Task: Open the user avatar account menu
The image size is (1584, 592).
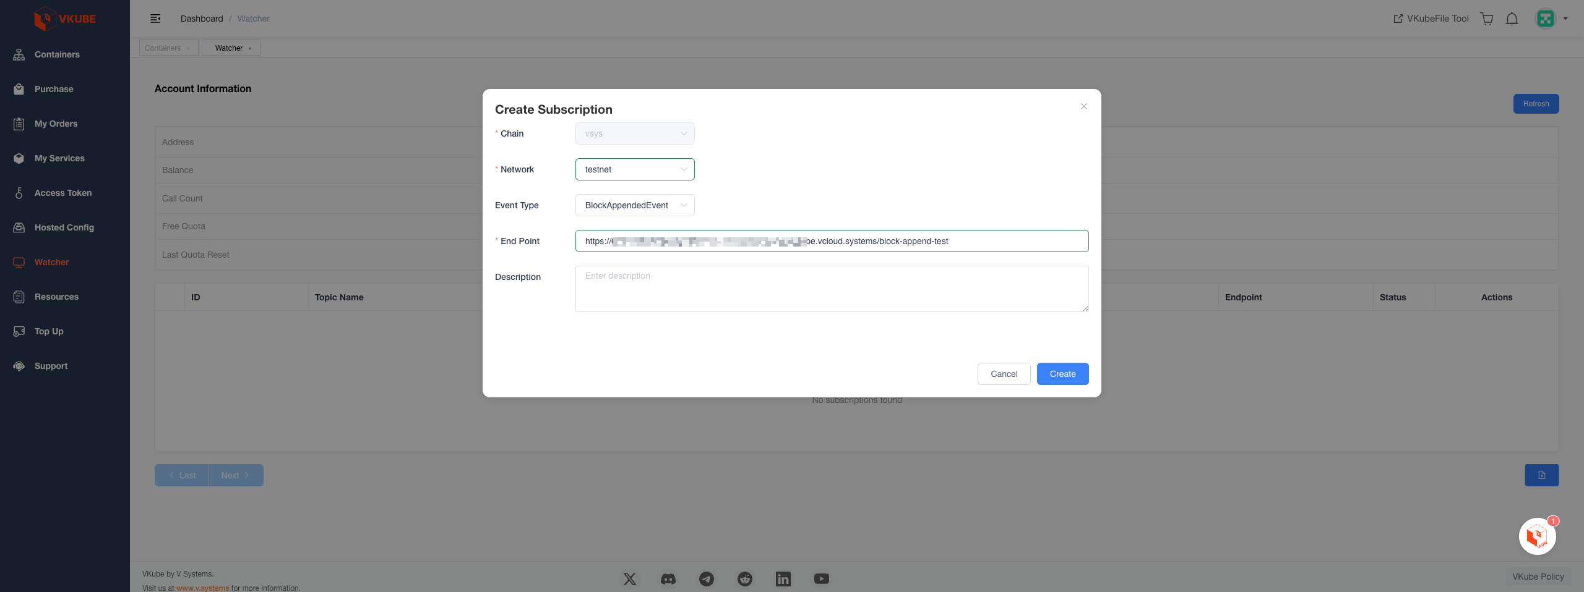Action: (1546, 19)
